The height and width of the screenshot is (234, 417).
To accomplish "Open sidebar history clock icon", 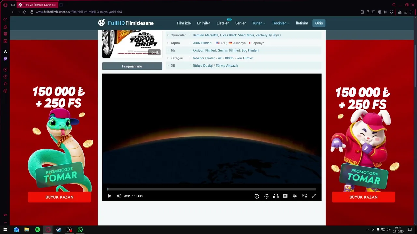I will tap(5, 77).
